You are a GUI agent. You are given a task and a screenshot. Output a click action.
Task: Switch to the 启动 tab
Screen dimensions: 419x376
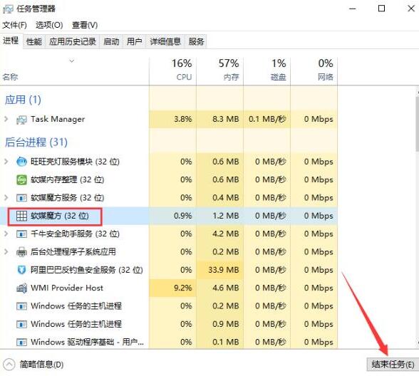[x=111, y=41]
